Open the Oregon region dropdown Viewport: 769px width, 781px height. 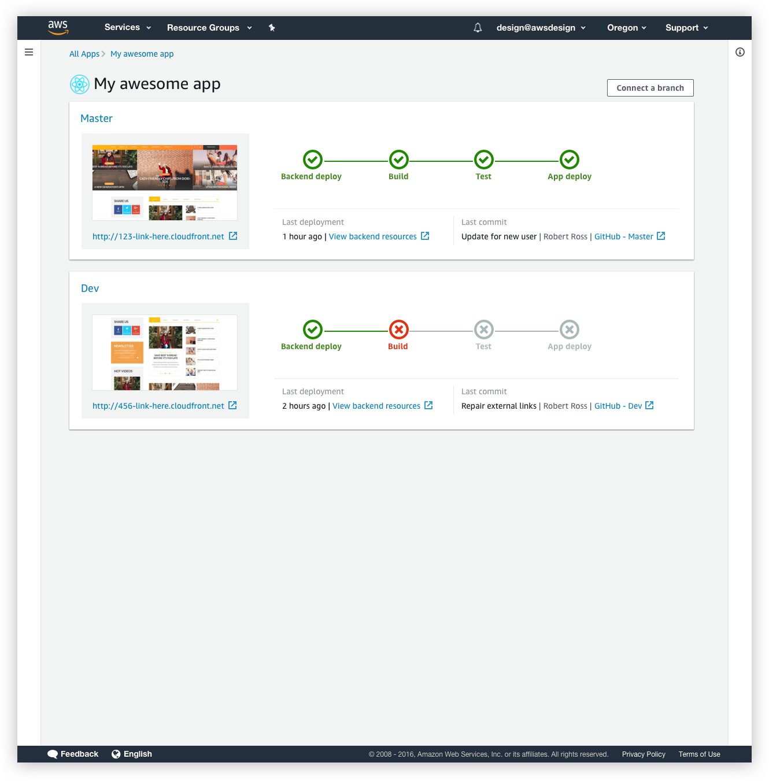click(627, 28)
